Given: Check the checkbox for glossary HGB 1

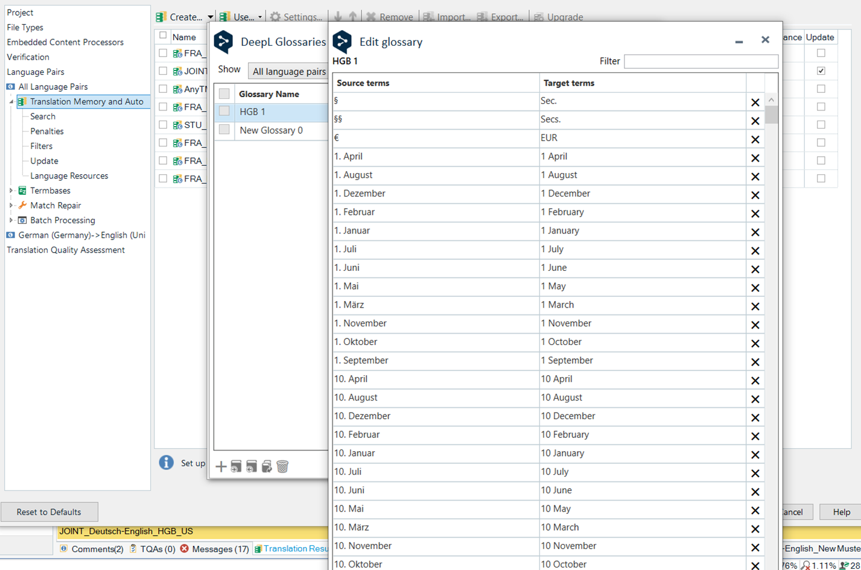Looking at the screenshot, I should pos(224,112).
